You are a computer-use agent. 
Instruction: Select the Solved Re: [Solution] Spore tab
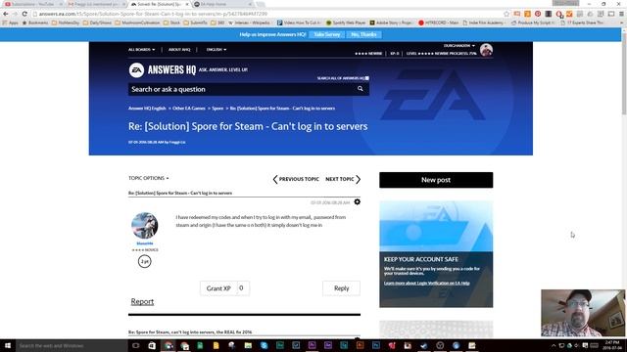click(x=159, y=4)
